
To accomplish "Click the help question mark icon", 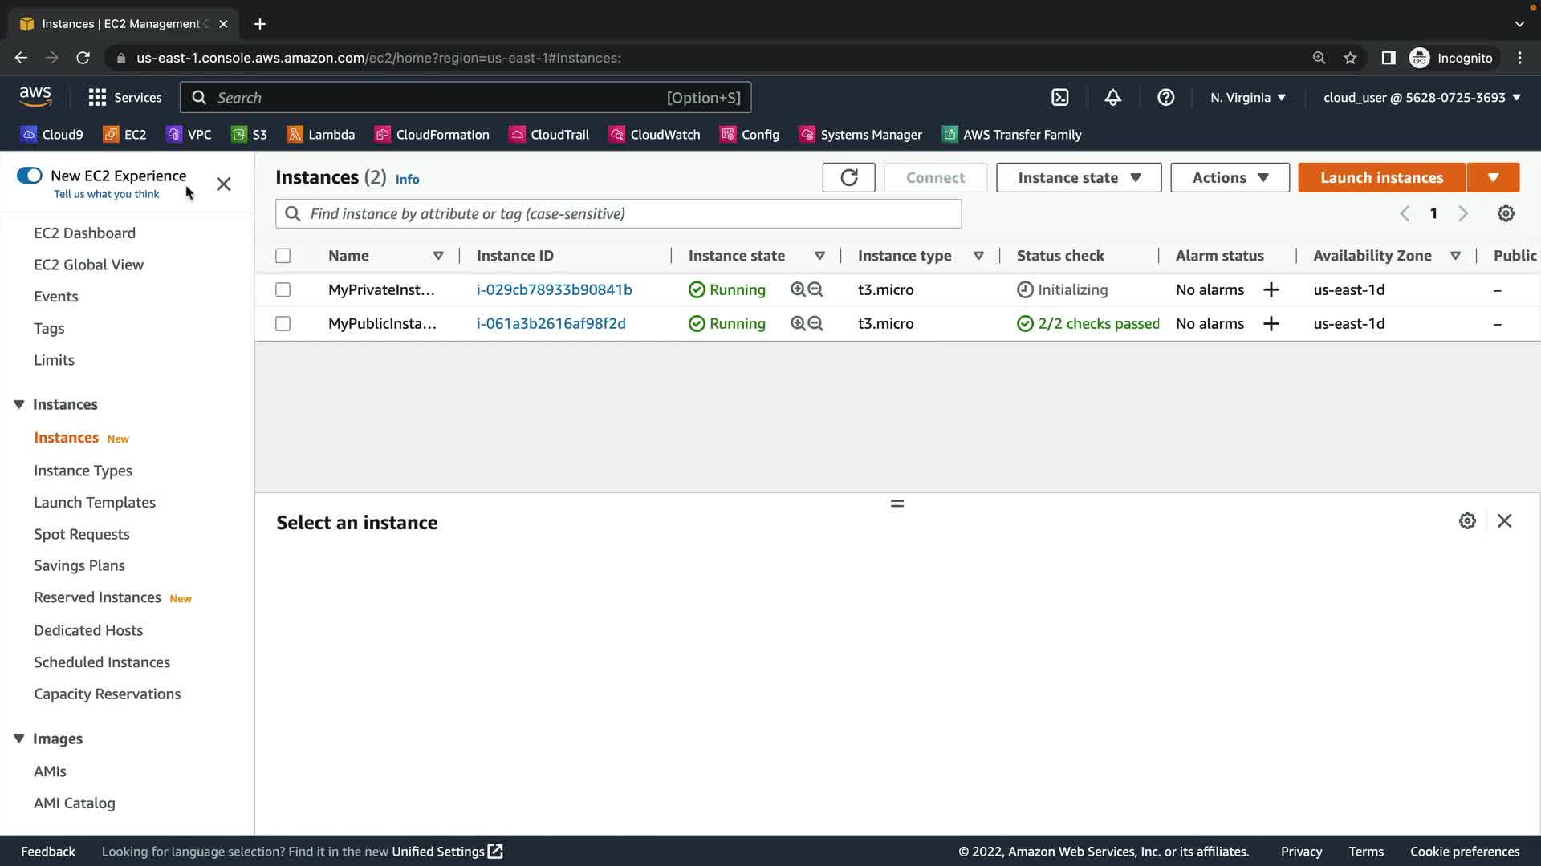I will point(1165,97).
